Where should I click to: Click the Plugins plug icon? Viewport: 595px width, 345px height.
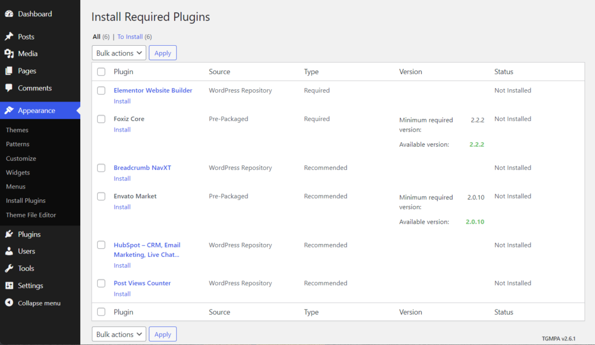[x=9, y=234]
